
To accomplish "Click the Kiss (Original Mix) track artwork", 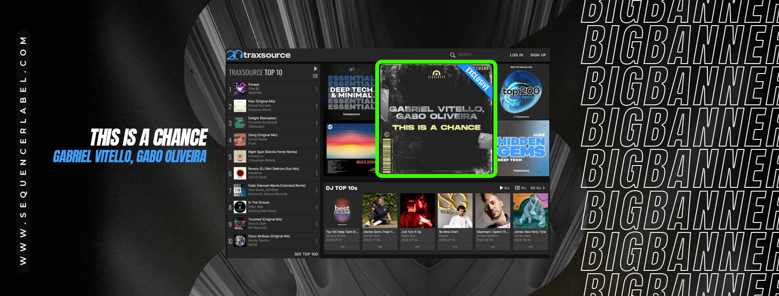I will point(240,106).
